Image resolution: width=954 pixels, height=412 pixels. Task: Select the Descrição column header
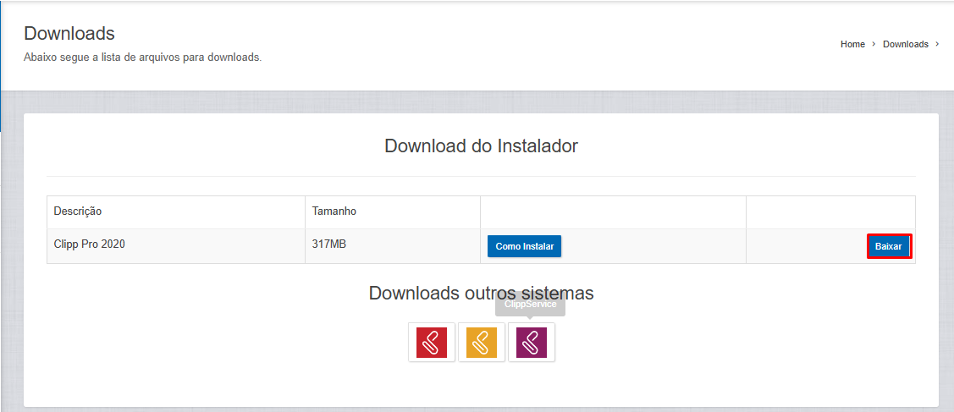click(78, 211)
